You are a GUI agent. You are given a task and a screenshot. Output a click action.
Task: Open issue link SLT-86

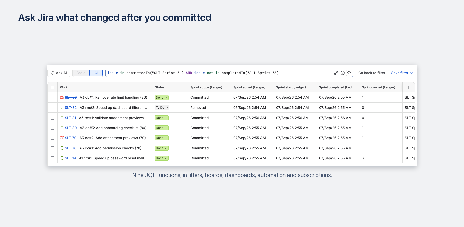pos(71,97)
